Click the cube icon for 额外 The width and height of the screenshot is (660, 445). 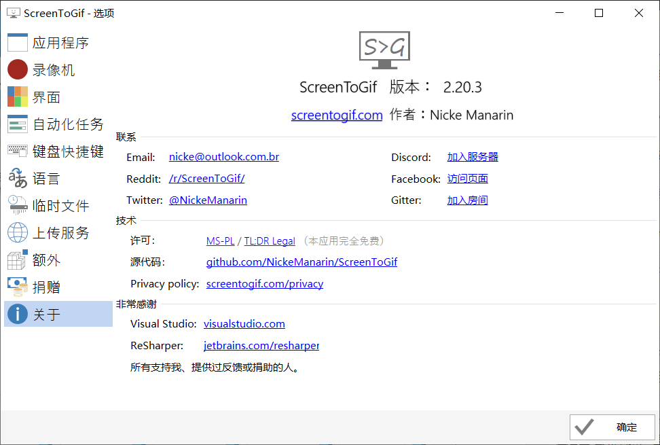point(17,260)
